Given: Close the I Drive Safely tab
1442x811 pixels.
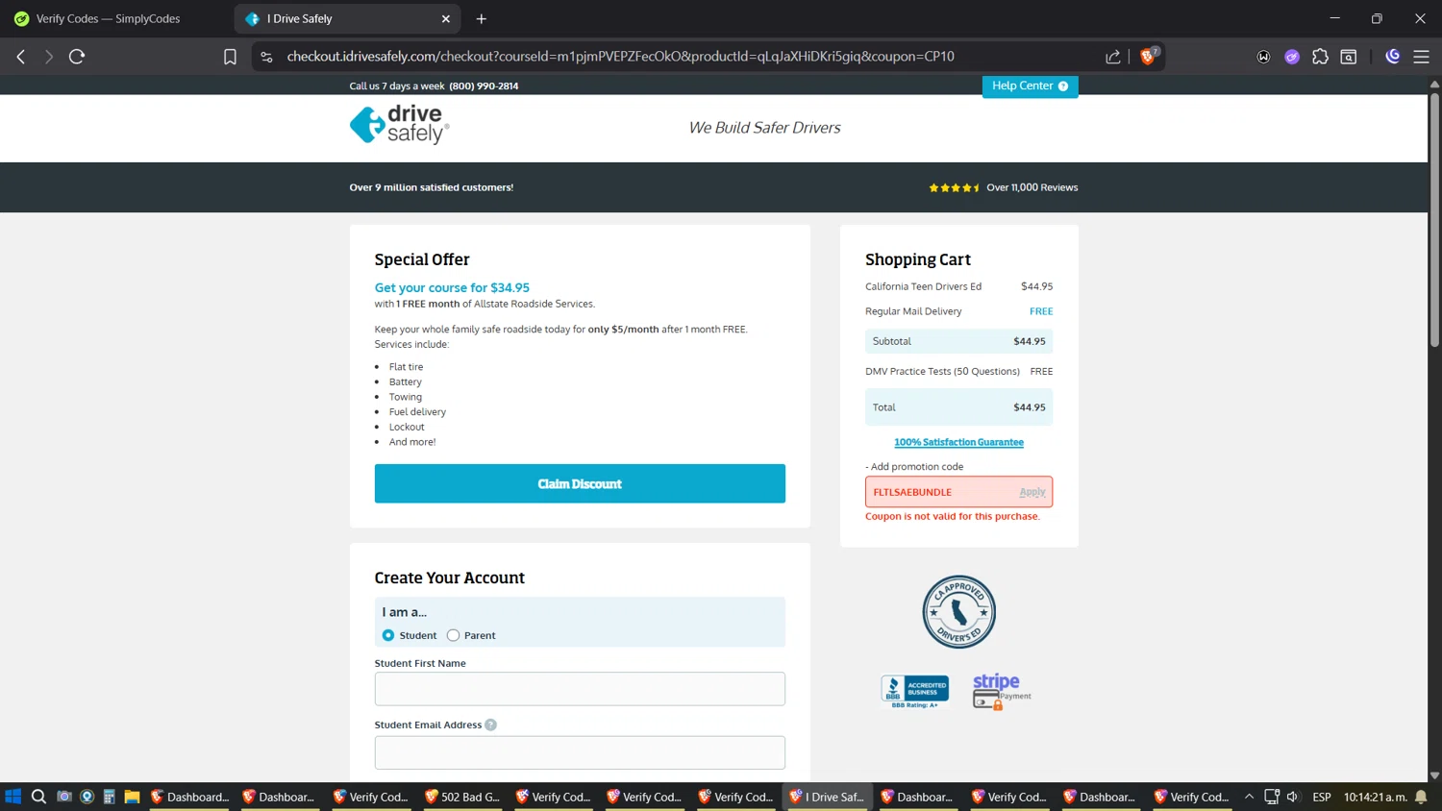Looking at the screenshot, I should point(446,18).
